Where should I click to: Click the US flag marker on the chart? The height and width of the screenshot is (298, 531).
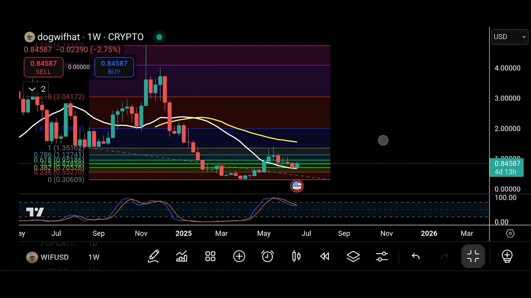[297, 185]
